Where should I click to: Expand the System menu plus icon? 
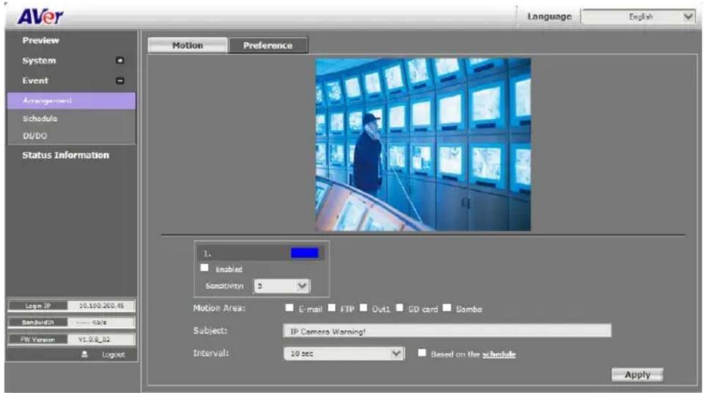click(119, 60)
